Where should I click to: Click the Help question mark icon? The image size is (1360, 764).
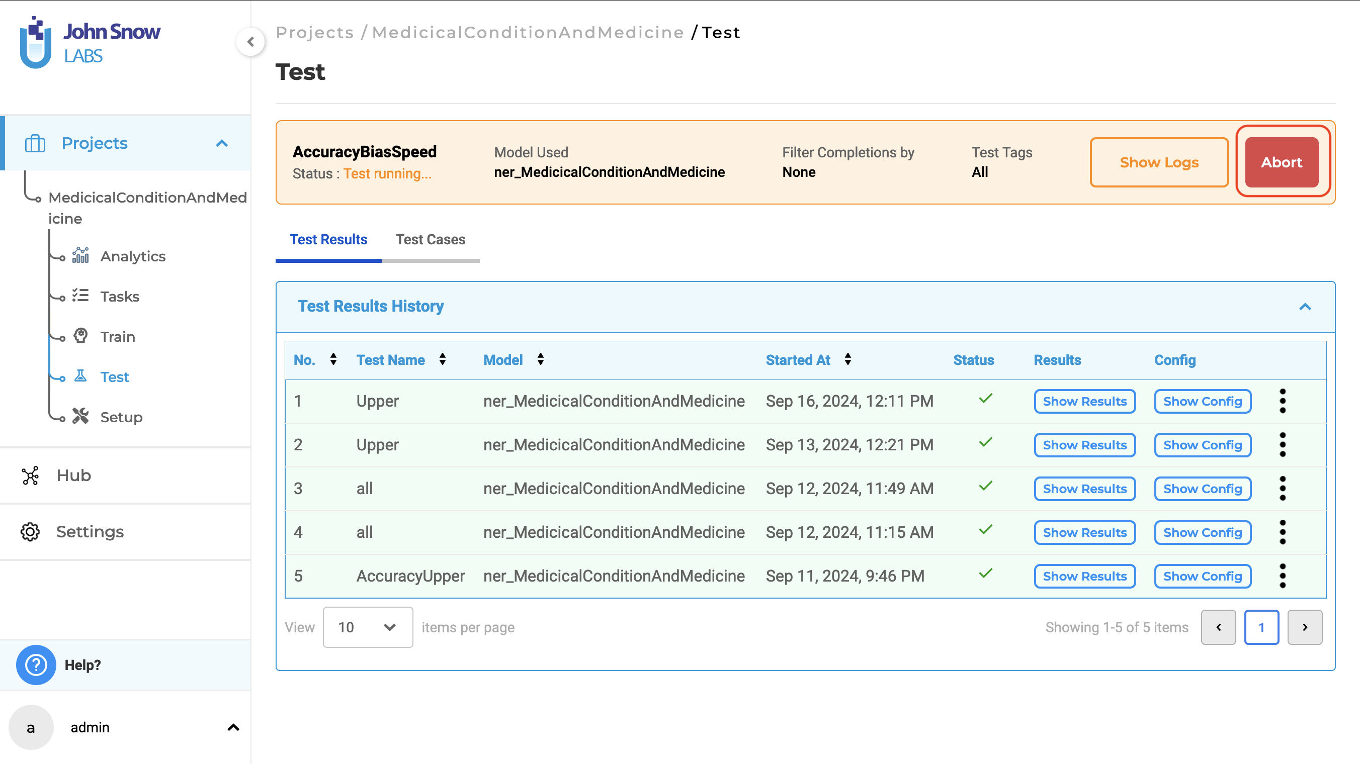[x=36, y=665]
